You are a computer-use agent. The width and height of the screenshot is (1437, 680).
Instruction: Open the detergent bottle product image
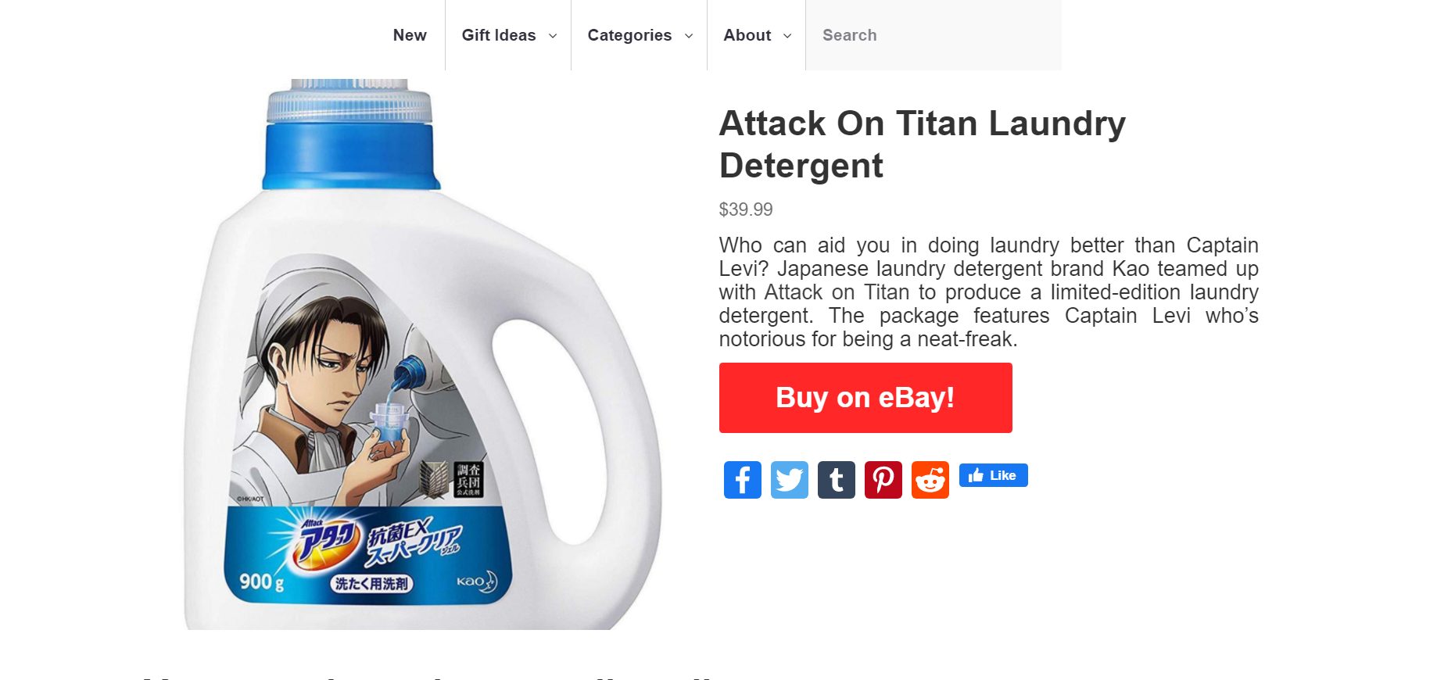[423, 354]
